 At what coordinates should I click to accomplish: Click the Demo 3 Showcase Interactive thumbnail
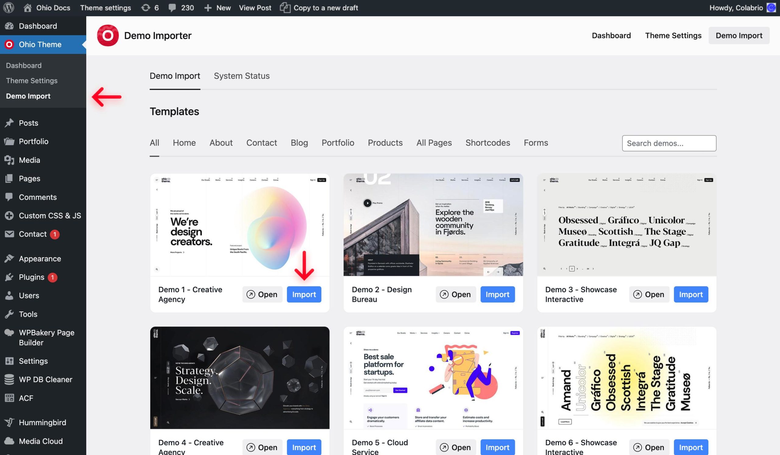click(626, 225)
